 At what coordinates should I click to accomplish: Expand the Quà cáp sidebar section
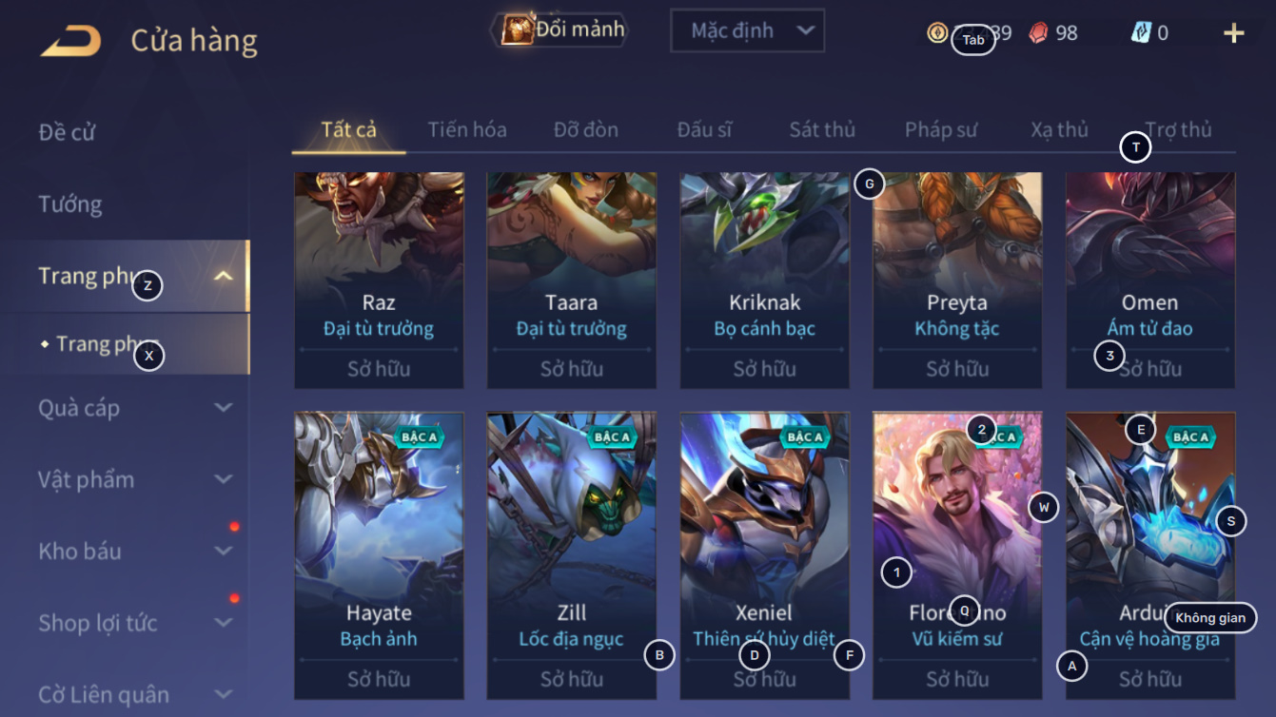coord(223,408)
